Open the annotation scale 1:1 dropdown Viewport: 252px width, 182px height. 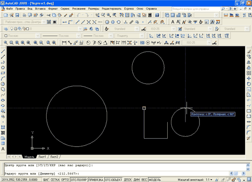pos(209,180)
